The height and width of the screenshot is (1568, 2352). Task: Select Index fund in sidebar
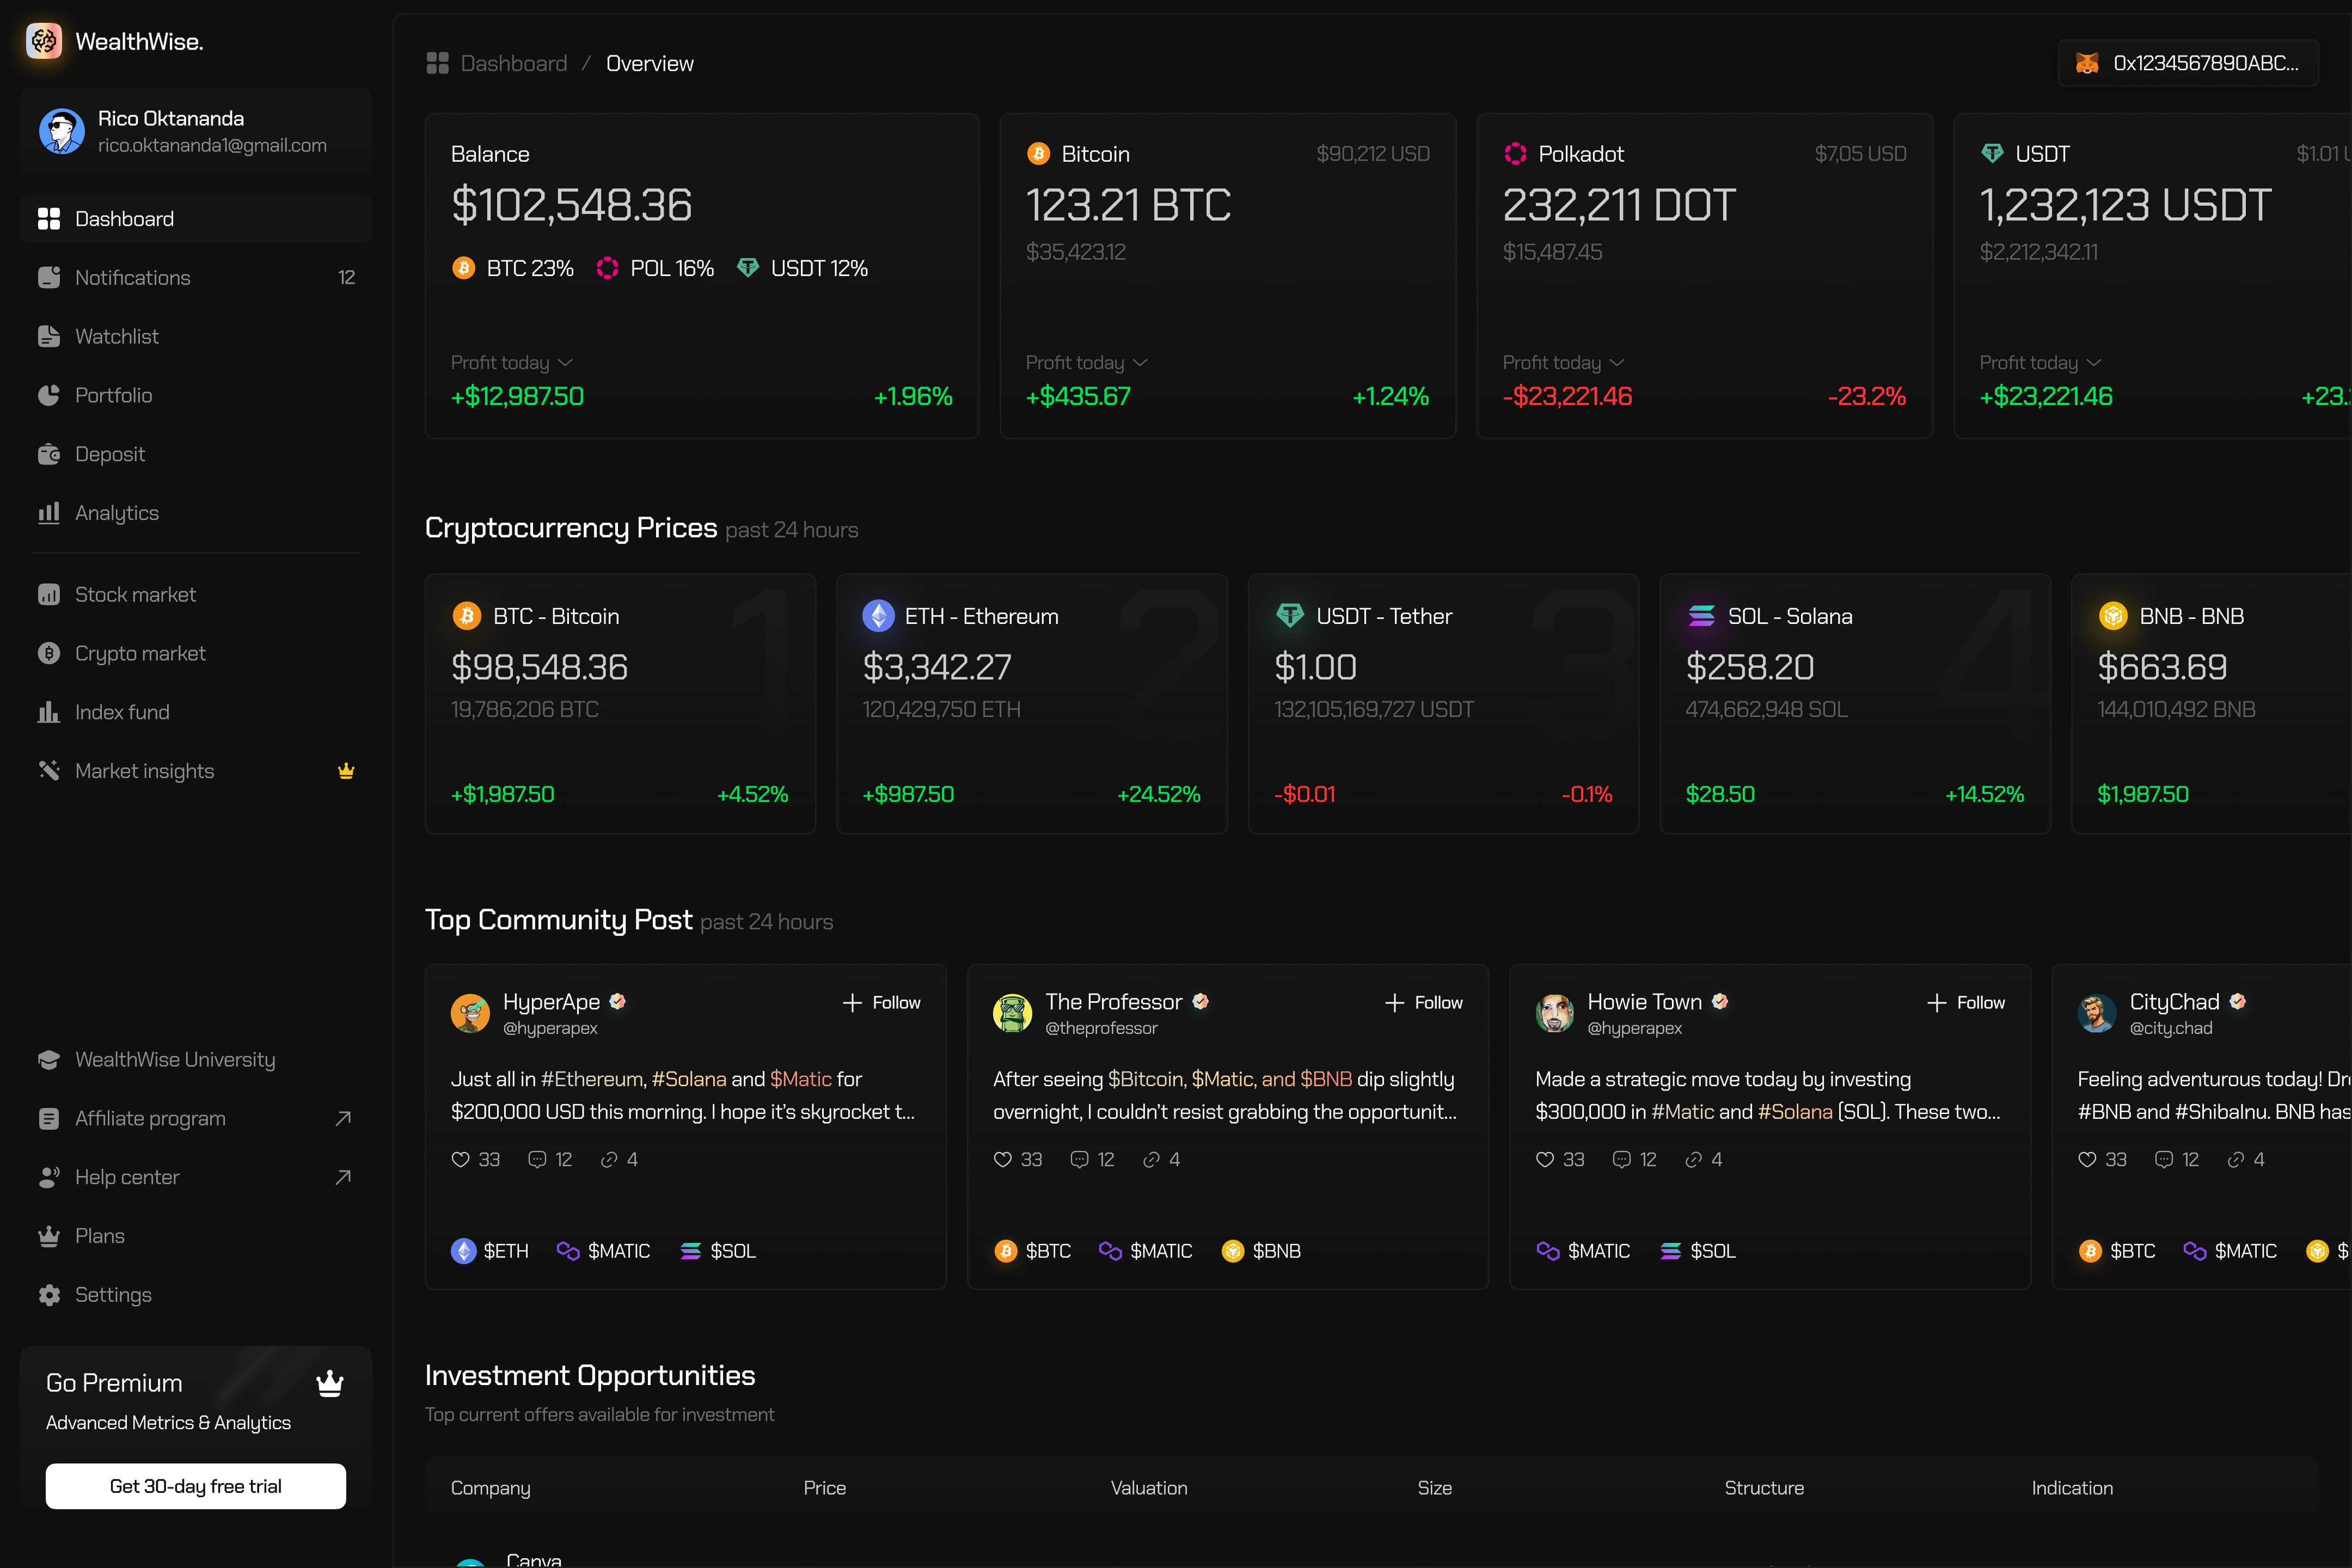point(196,713)
